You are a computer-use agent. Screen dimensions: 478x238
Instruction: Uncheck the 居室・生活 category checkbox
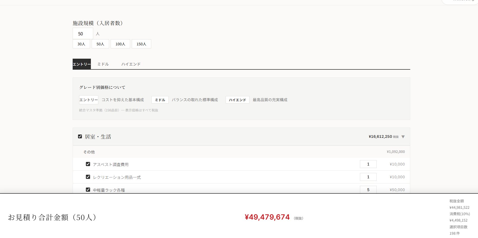pos(80,137)
